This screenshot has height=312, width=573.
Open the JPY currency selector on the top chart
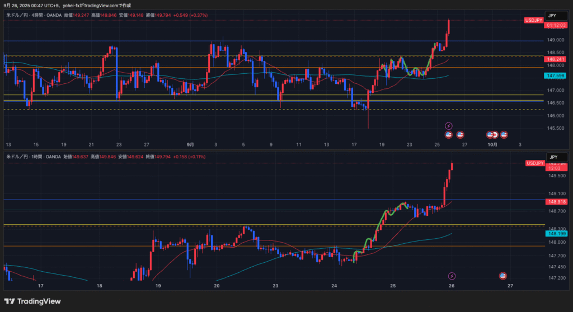coord(552,16)
